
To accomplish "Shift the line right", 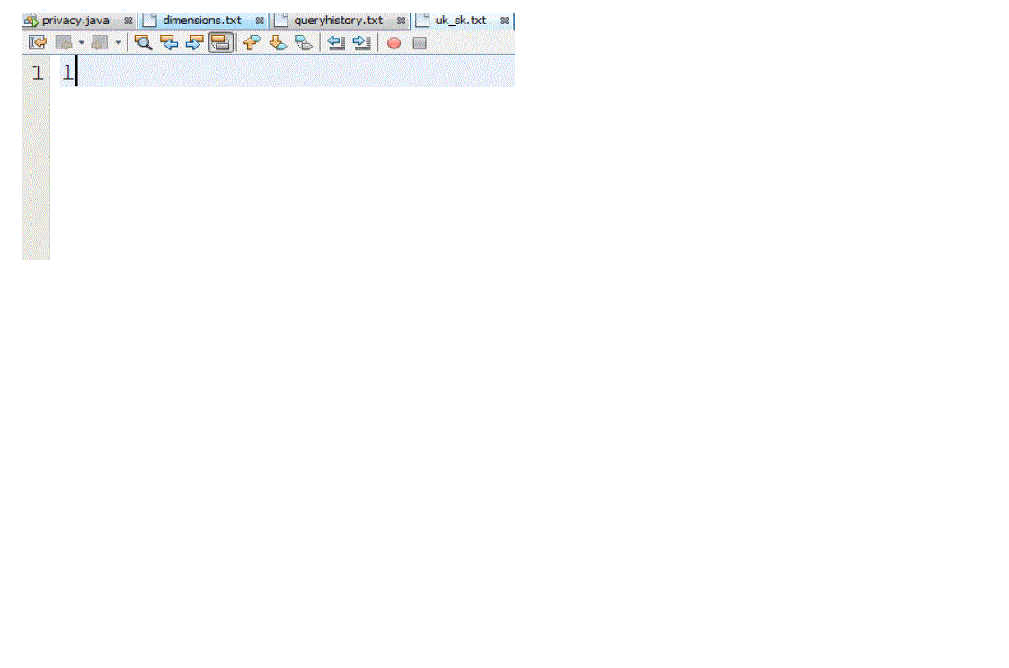I will pyautogui.click(x=361, y=42).
